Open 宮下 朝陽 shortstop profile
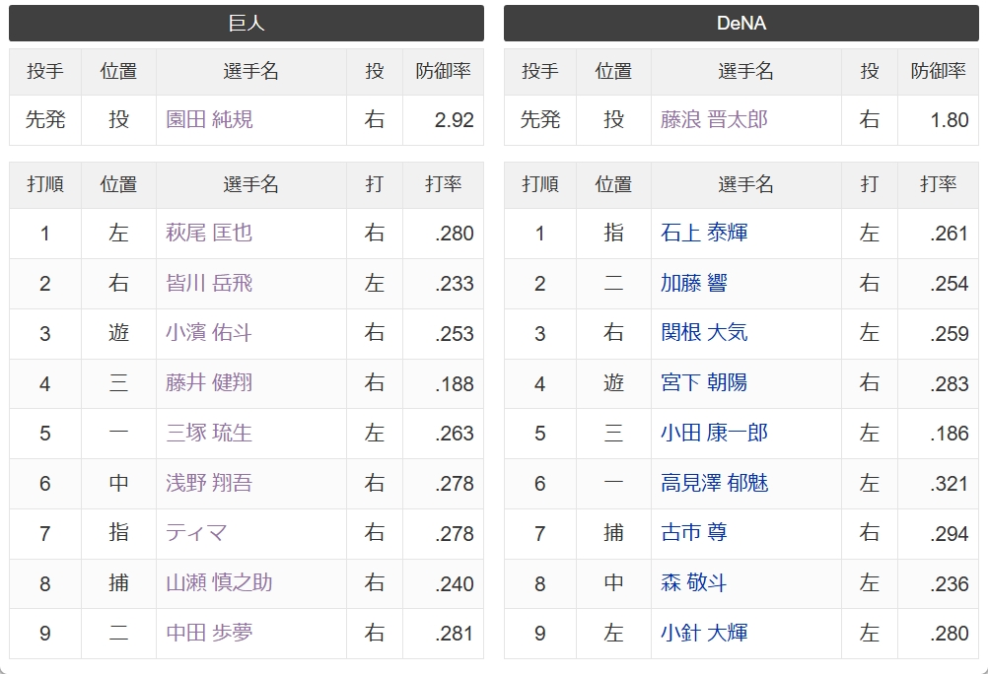The image size is (988, 674). pos(704,383)
